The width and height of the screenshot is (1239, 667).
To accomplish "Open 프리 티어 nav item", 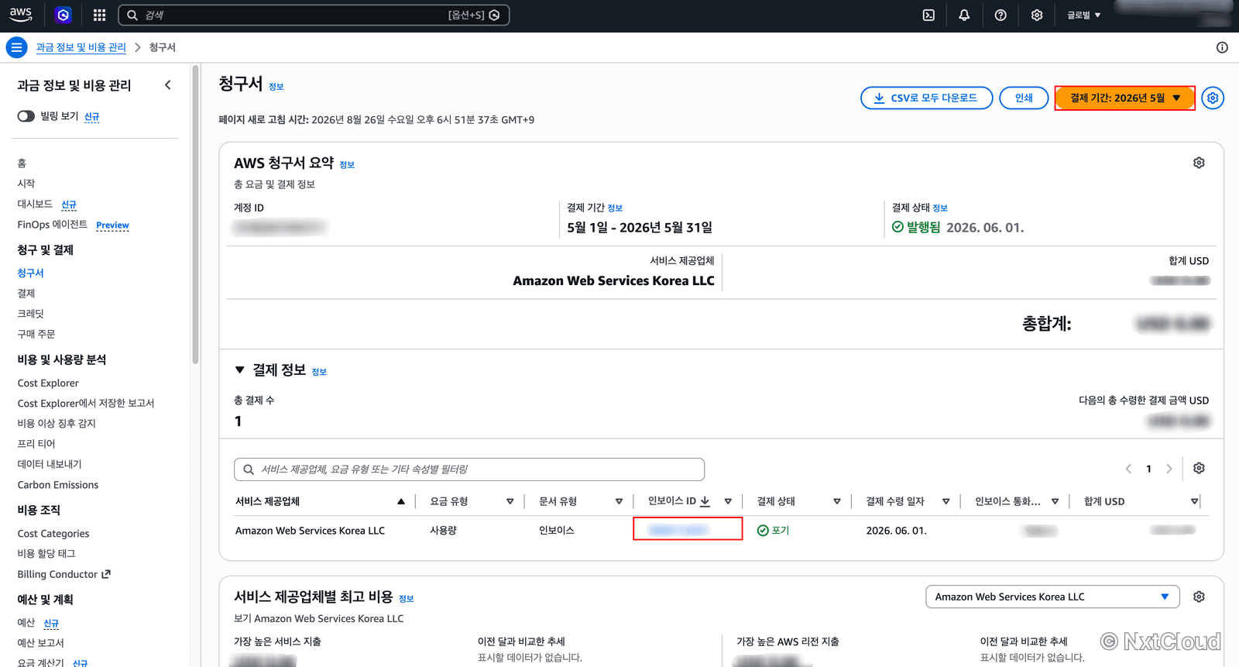I will click(36, 443).
